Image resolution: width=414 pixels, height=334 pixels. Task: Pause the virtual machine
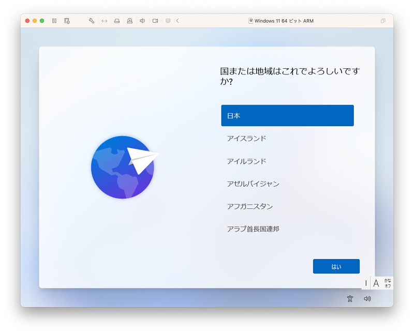point(54,21)
